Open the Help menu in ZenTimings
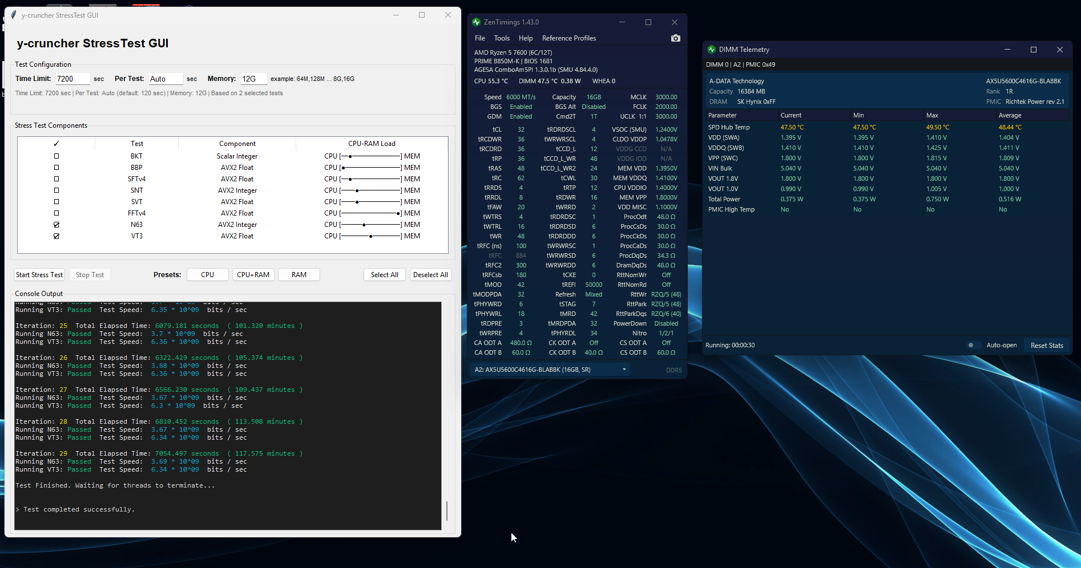The width and height of the screenshot is (1081, 568). click(x=526, y=38)
